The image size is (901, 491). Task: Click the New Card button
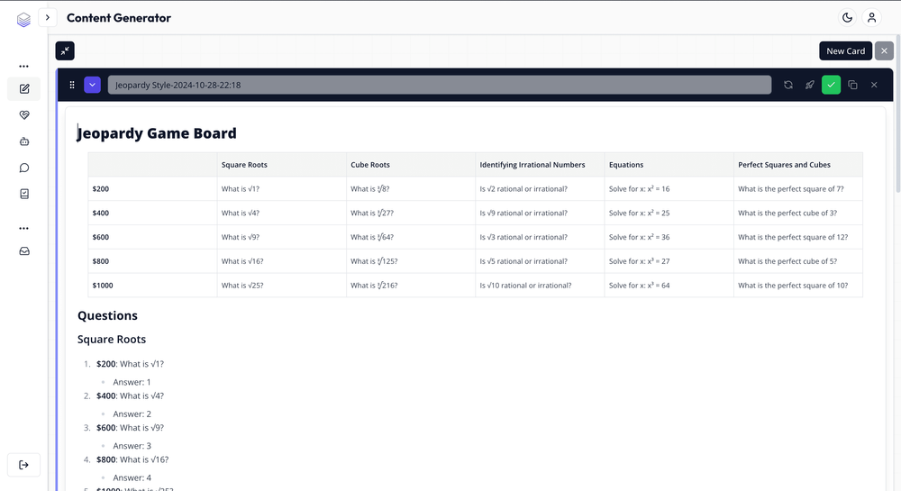845,51
